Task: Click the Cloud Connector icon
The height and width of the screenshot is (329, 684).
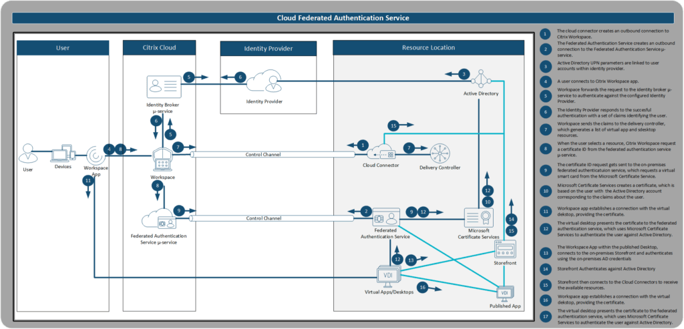Action: pos(381,153)
